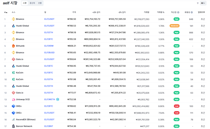Click the Gate.io logo in row 7

coord(13,59)
